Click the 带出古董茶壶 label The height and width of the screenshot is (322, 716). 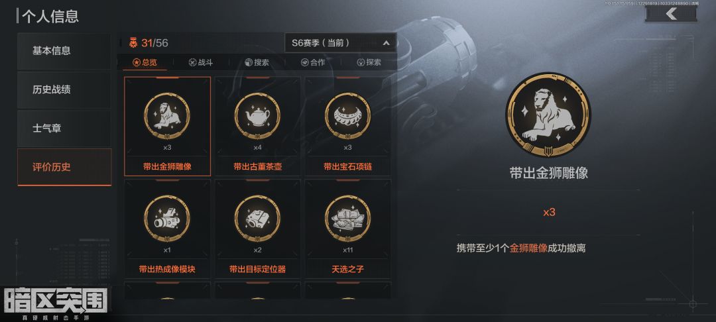coord(257,166)
